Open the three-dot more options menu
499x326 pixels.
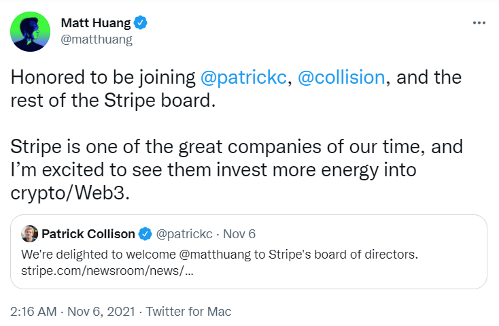tap(479, 23)
